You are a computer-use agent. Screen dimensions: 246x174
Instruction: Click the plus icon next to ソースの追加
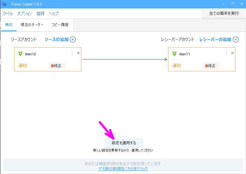click(x=73, y=40)
